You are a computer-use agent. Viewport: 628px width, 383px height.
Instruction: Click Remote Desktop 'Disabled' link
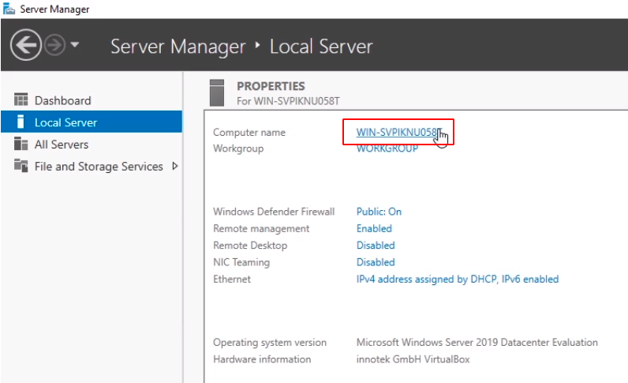[376, 245]
